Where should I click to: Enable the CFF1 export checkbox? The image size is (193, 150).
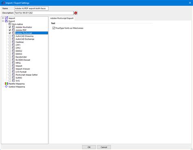click(x=10, y=45)
